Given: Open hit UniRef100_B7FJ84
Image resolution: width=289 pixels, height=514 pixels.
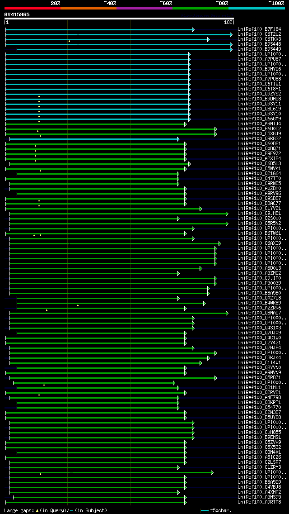Looking at the screenshot, I should (259, 29).
